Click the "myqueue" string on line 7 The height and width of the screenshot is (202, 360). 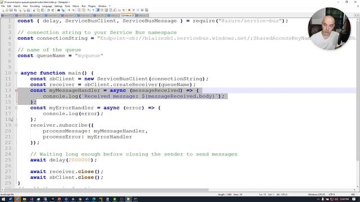pyautogui.click(x=89, y=56)
